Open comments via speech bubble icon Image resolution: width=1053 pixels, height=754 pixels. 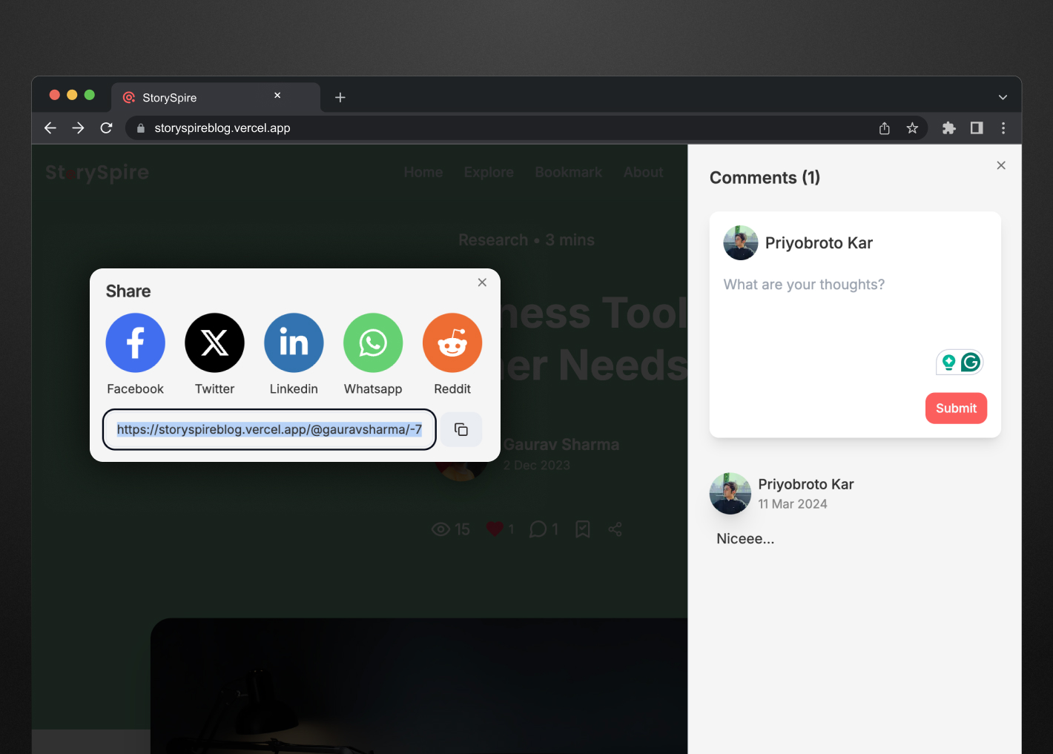tap(538, 529)
